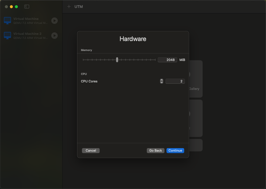Click the Memory slider thumb

coord(117,59)
